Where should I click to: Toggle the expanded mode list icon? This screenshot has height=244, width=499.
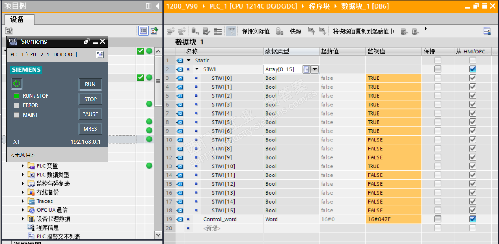click(218, 31)
